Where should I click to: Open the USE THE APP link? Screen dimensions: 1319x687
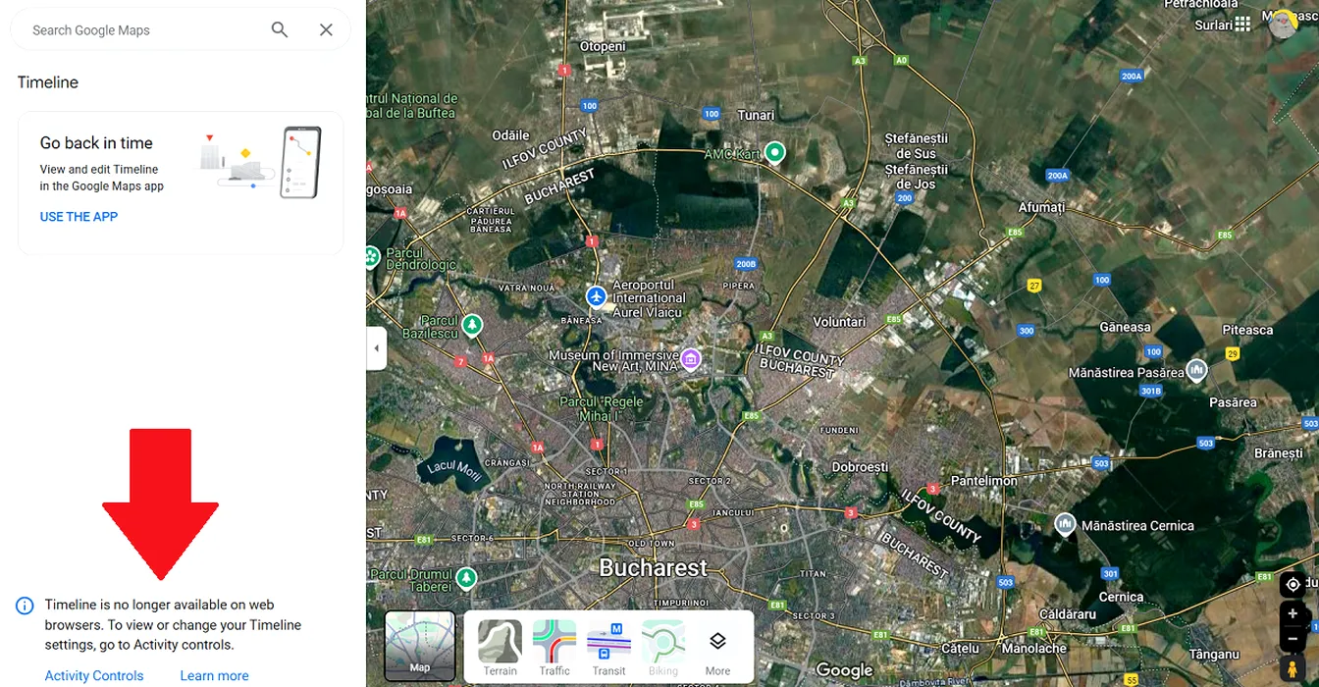click(79, 217)
